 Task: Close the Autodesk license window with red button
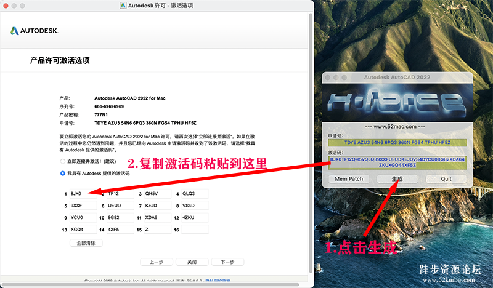[x=6, y=6]
